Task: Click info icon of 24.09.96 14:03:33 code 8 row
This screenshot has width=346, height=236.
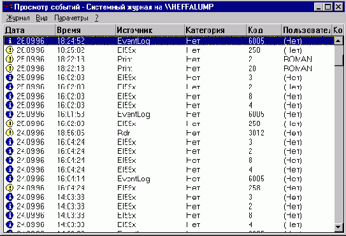Action: pos(10,215)
